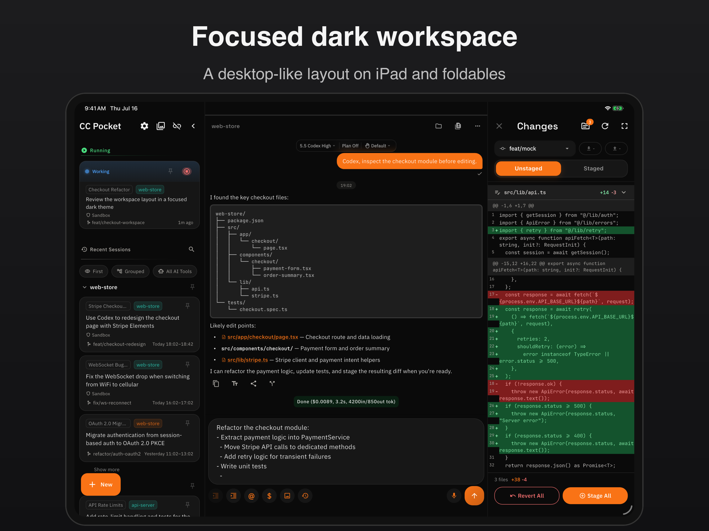
Task: Pin the web-store group
Action: (x=192, y=287)
